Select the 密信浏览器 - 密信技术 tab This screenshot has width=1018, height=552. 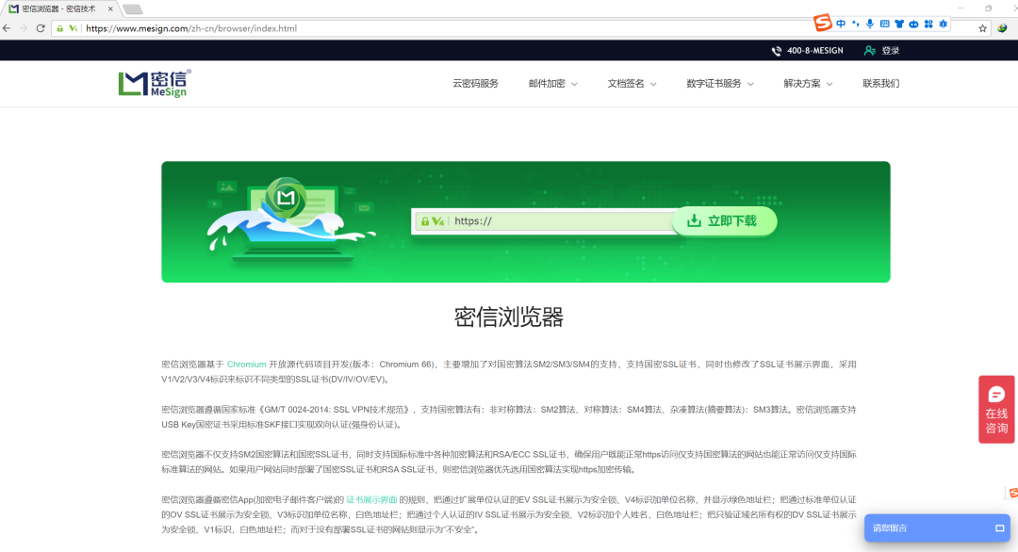[x=59, y=9]
